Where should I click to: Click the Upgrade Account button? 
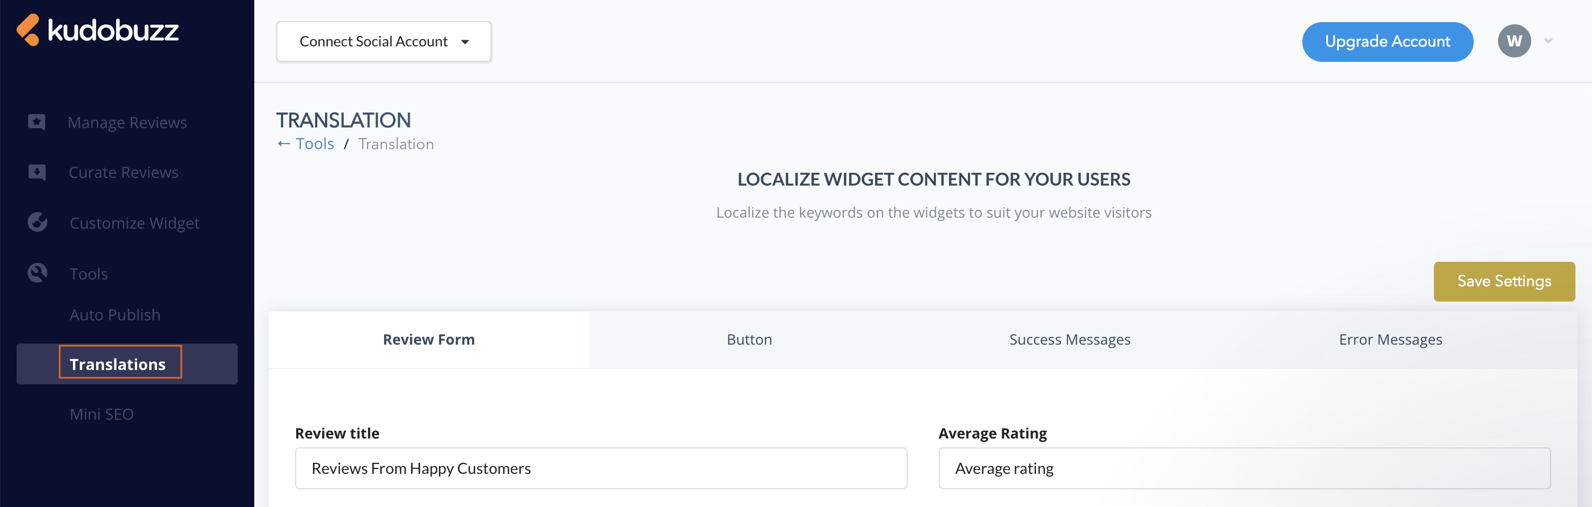coord(1387,42)
